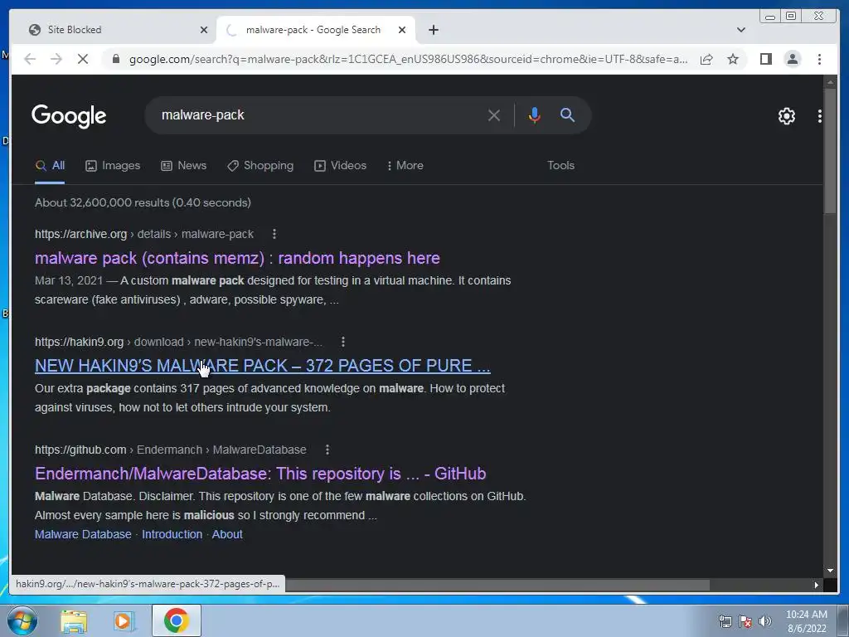Click vertical scrollbar up arrow
This screenshot has width=849, height=637.
pos(830,82)
